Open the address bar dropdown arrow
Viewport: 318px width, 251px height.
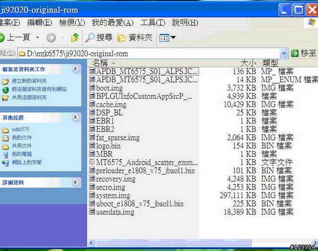point(284,54)
